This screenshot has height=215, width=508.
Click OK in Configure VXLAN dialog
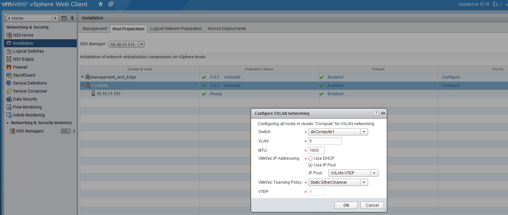[346, 205]
